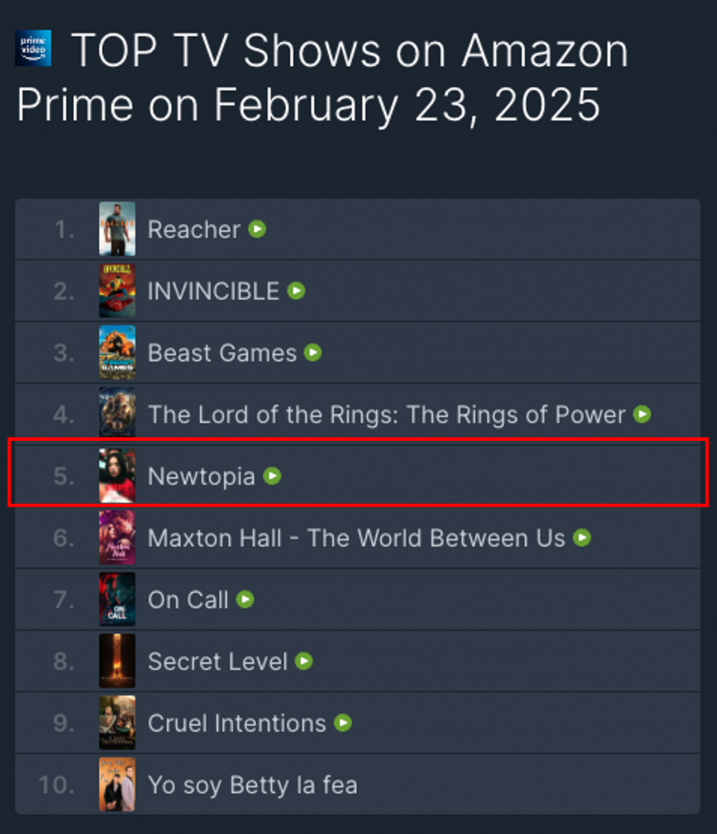The image size is (717, 834).
Task: Open the Reacher poster thumbnail
Action: pos(117,229)
